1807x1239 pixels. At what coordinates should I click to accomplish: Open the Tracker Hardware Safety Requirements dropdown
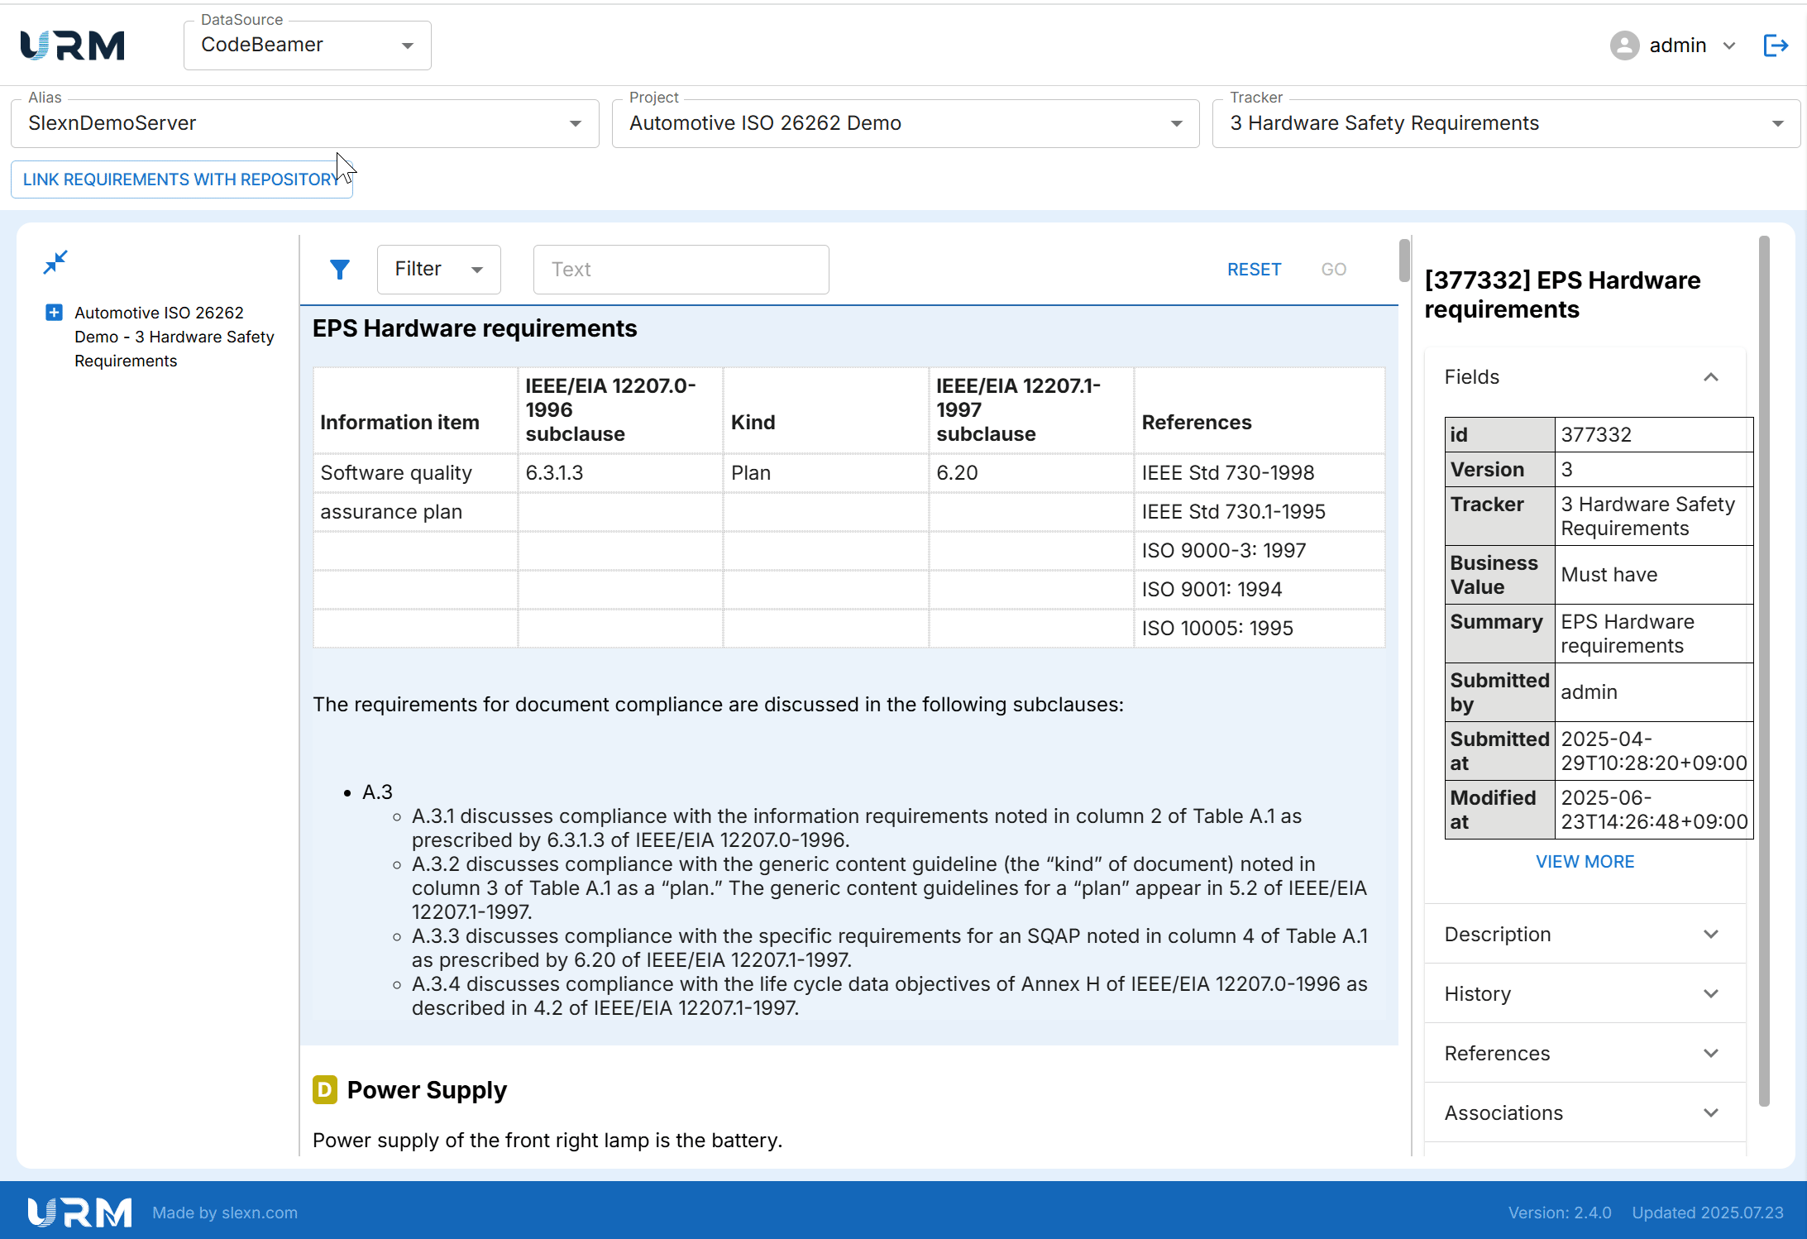tap(1506, 123)
